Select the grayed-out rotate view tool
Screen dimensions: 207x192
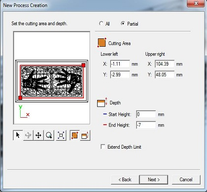coord(28,135)
